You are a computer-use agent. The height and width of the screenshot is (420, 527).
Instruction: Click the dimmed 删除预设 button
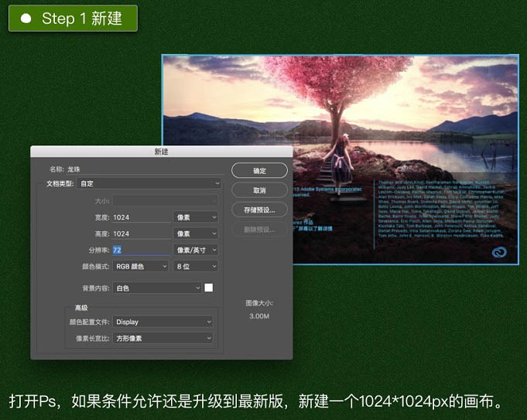tap(259, 230)
